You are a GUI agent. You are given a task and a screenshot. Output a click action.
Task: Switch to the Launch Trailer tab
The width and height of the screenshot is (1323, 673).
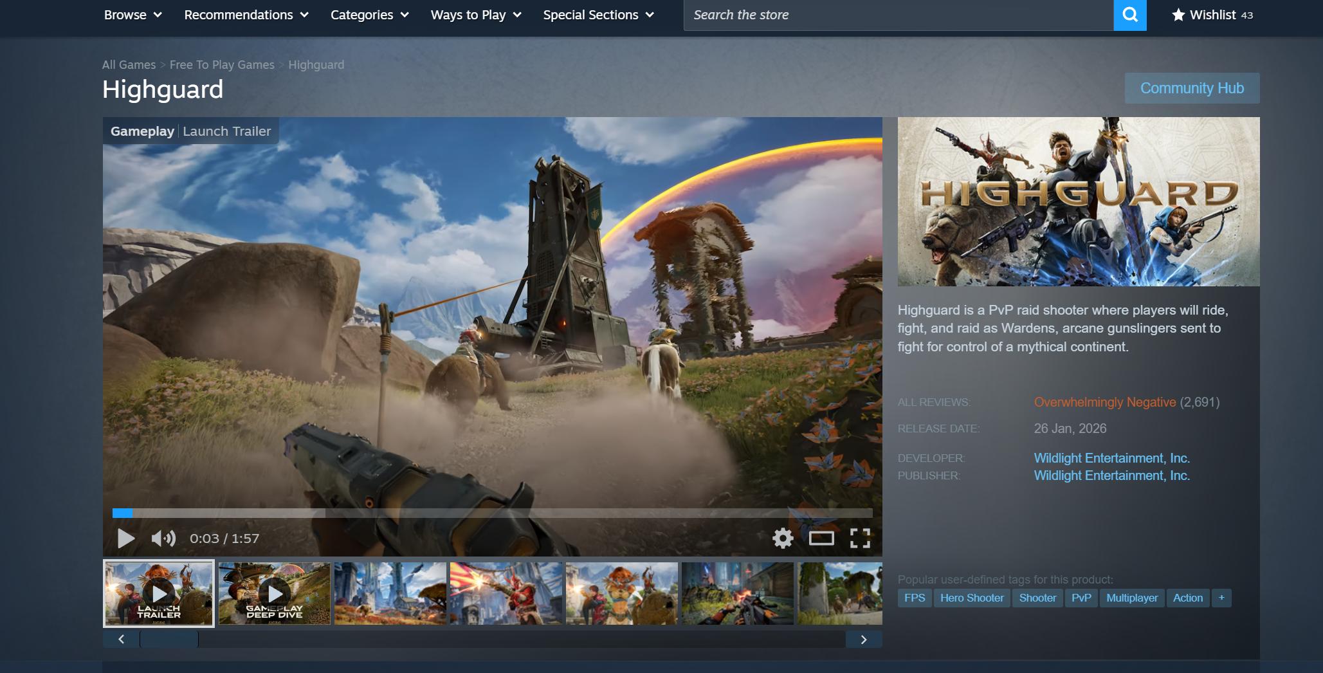coord(227,131)
